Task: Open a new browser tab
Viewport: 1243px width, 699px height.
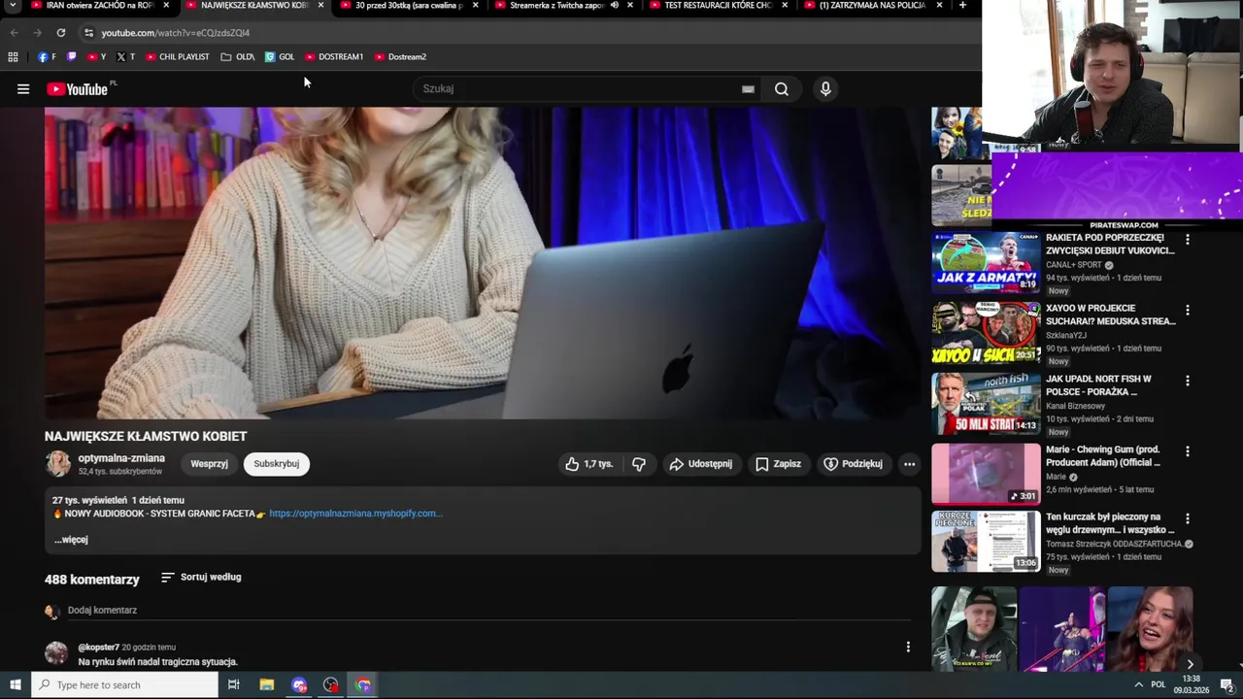Action: click(x=962, y=6)
